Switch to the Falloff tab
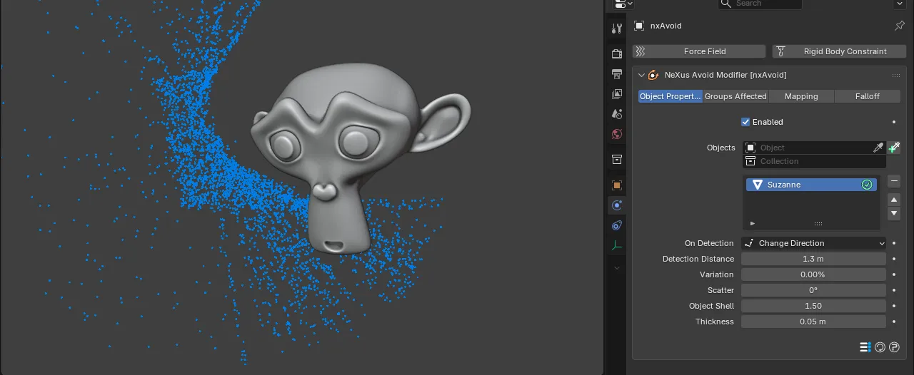 868,96
